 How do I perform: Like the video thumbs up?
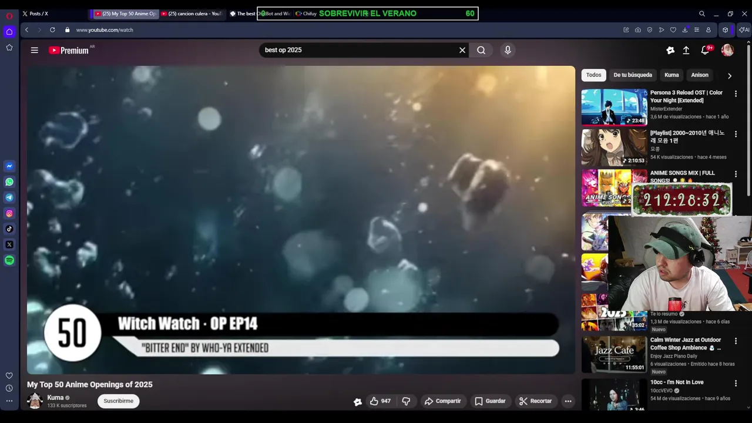[x=380, y=401]
